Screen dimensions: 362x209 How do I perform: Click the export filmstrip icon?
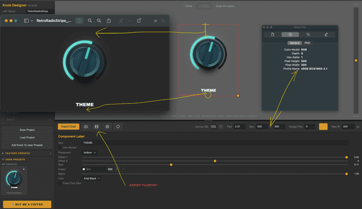(x=97, y=127)
